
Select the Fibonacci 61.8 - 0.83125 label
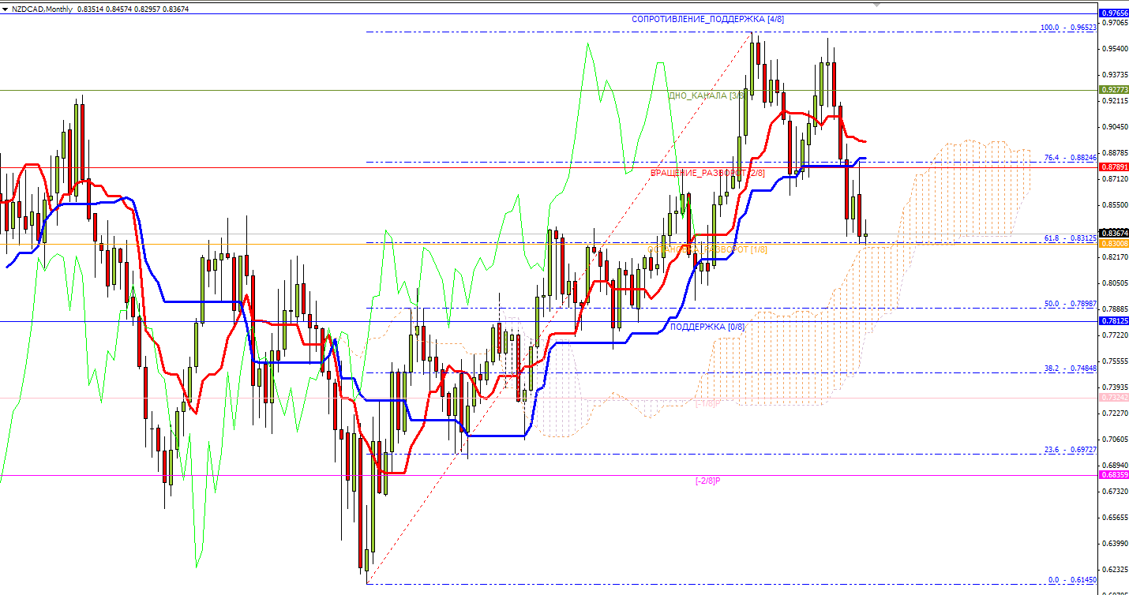coord(1070,238)
